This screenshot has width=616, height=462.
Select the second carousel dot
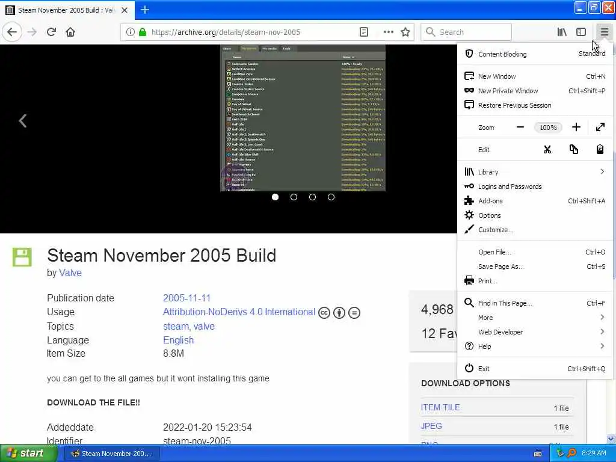pos(294,197)
